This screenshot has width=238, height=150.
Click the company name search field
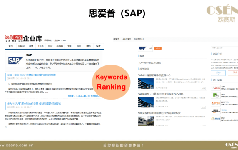click(x=225, y=48)
